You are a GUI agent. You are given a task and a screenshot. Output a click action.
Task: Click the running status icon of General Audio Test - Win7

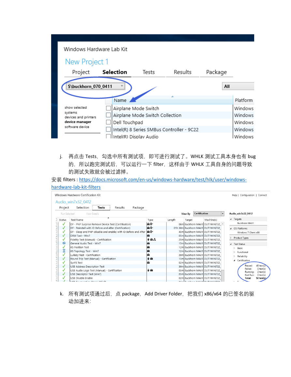(x=64, y=243)
